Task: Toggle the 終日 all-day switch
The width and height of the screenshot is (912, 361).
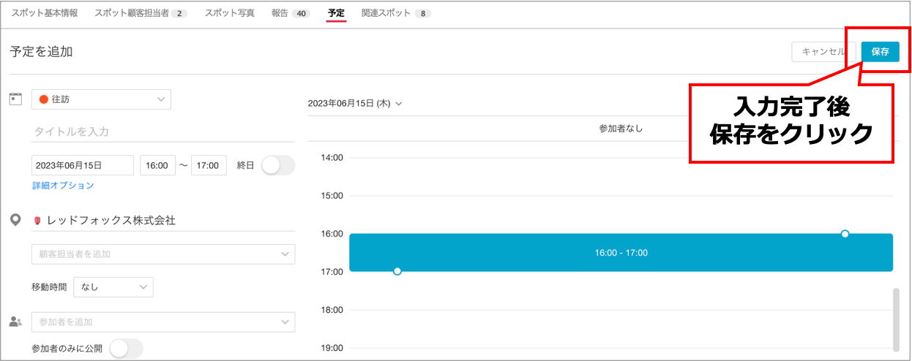Action: click(278, 166)
